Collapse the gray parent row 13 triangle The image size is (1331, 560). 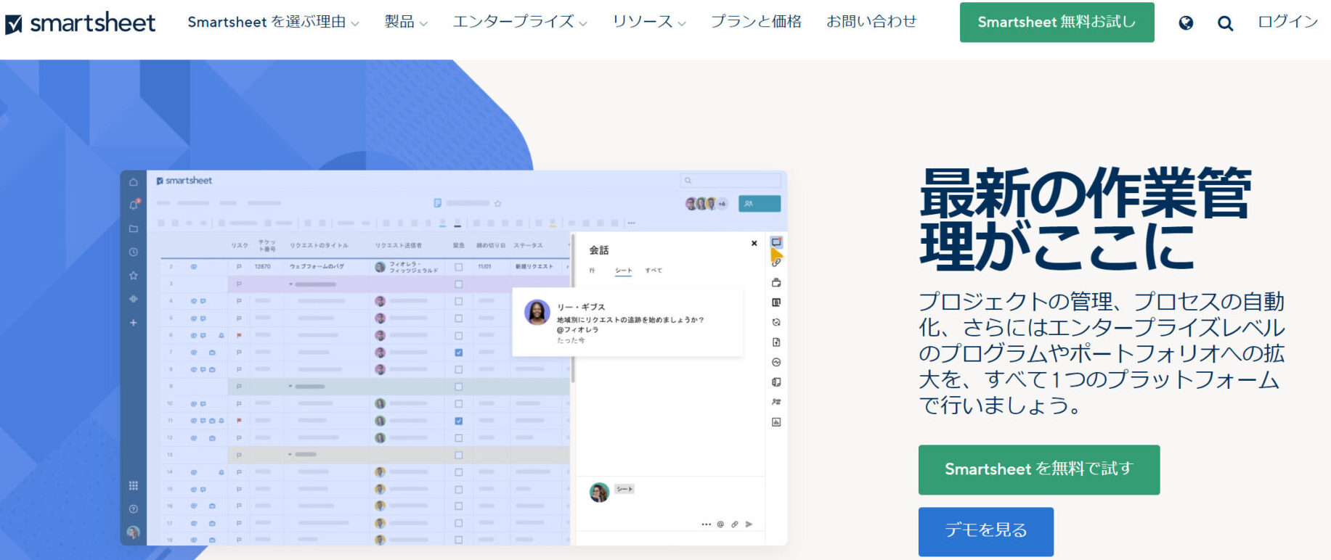coord(291,454)
